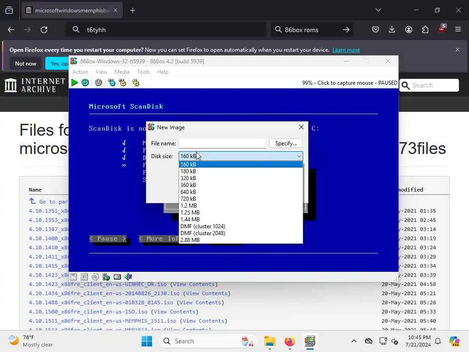Image resolution: width=469 pixels, height=352 pixels.
Task: Click the hard reset icon in 86Box toolbar
Action: coord(85,82)
